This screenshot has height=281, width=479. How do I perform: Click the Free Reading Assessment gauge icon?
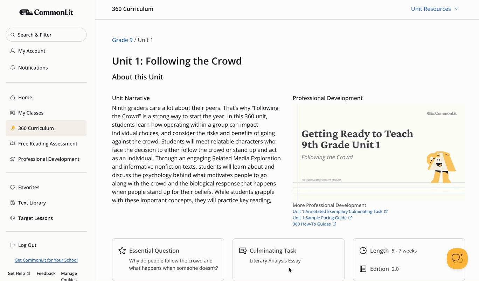13,143
